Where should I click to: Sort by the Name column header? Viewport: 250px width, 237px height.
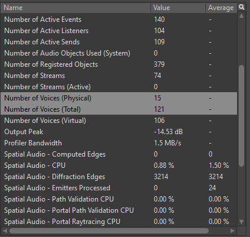coord(76,8)
